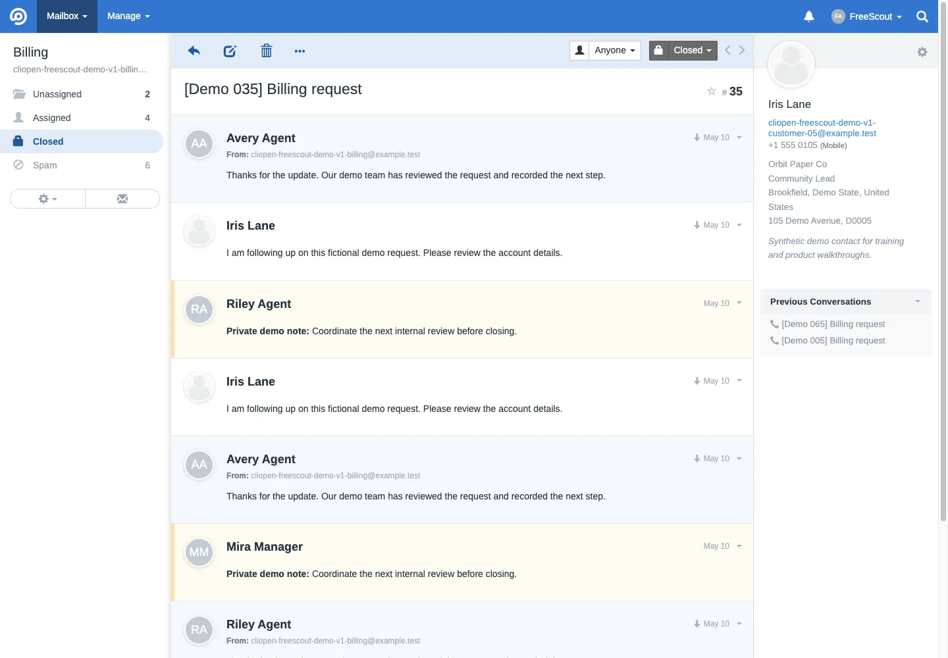Click the assignee person icon
The image size is (948, 658).
point(579,50)
